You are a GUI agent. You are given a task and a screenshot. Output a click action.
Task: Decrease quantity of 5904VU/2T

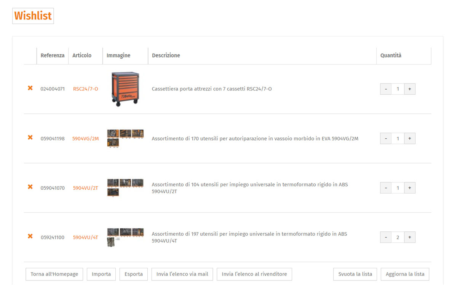point(386,188)
